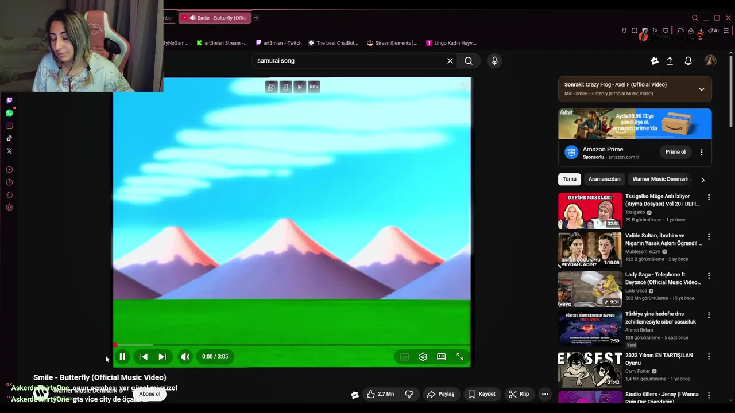735x413 pixels.
Task: Open browsing history clock icon in sidebar
Action: click(9, 182)
